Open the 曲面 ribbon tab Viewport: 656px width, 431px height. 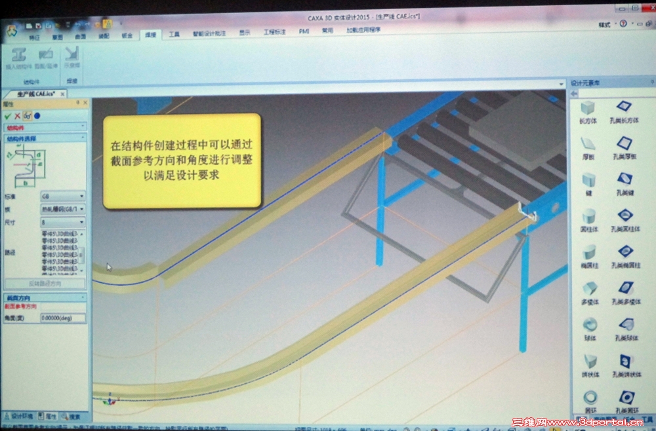[x=80, y=37]
